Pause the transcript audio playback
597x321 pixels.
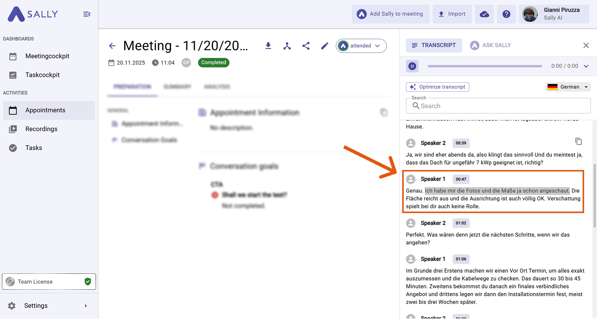click(x=412, y=66)
